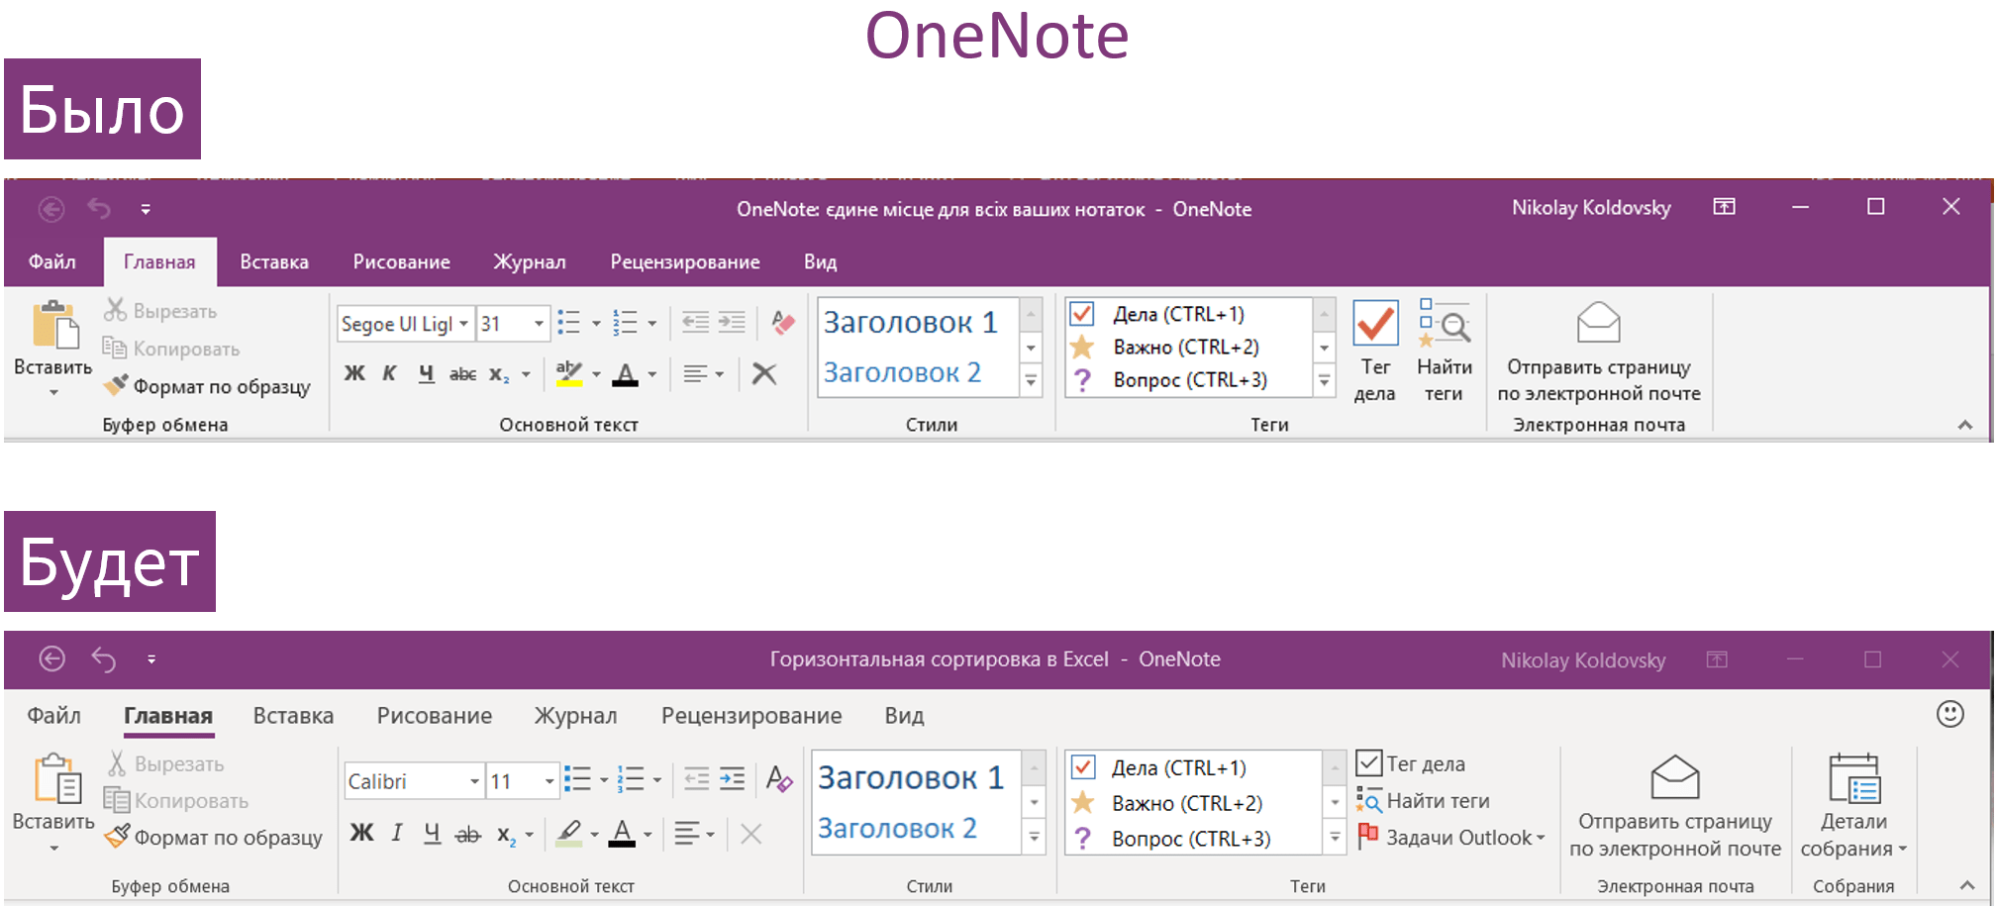Toggle Strikethrough in the Было ribbon
Screen dimensions: 1997x909
[x=462, y=373]
